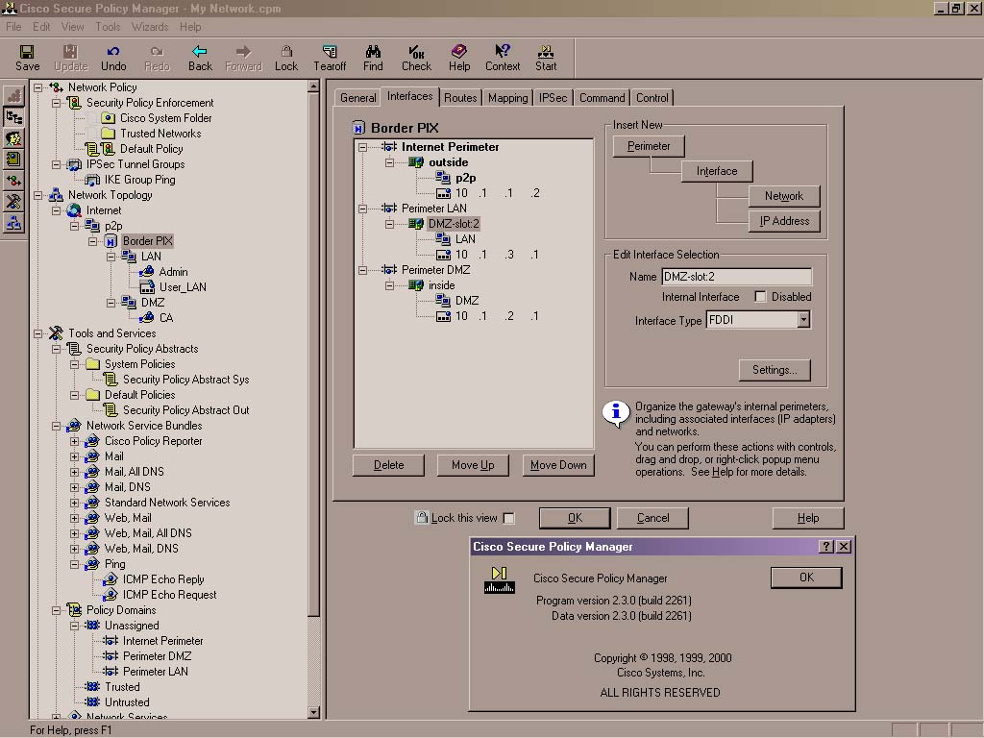This screenshot has height=738, width=984.
Task: Collapse the Tools and Services node
Action: (x=38, y=333)
